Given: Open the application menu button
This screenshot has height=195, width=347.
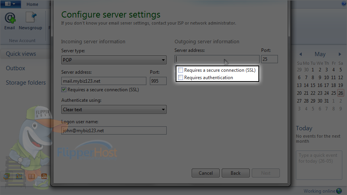Looking at the screenshot, I should coord(10,4).
